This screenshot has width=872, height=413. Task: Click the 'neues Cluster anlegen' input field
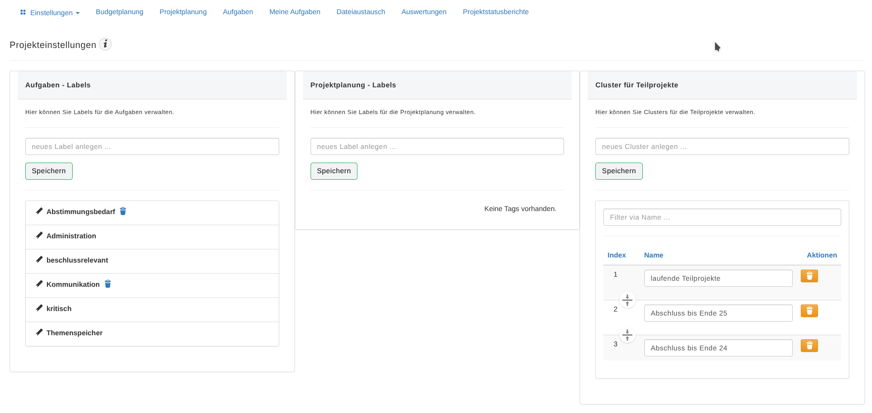click(722, 146)
